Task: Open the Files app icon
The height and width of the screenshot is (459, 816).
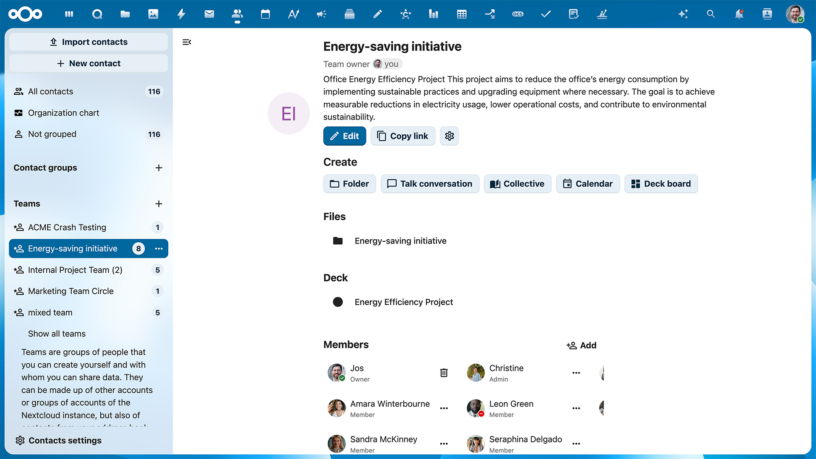Action: click(125, 14)
